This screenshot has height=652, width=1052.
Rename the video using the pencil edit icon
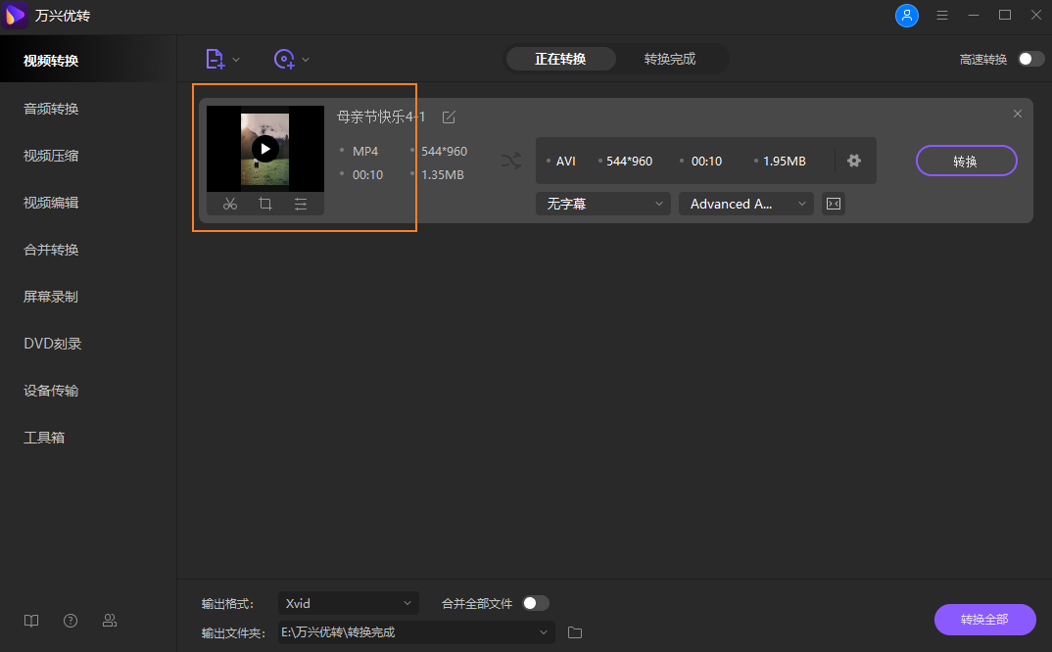point(449,116)
